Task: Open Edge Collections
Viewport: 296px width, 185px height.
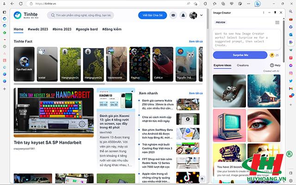Action: tap(223, 4)
